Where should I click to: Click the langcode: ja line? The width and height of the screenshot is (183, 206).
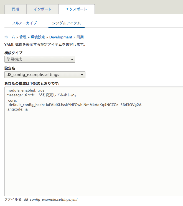coord(17,109)
